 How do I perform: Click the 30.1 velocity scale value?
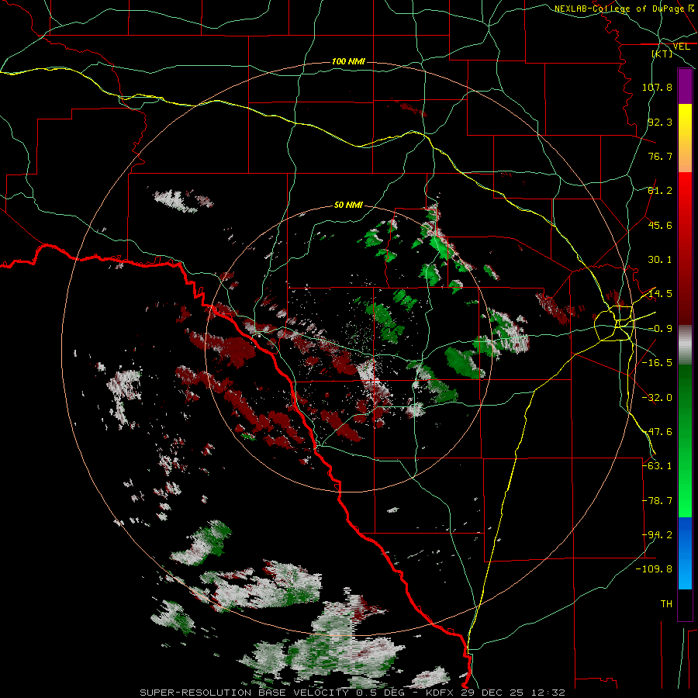(660, 260)
